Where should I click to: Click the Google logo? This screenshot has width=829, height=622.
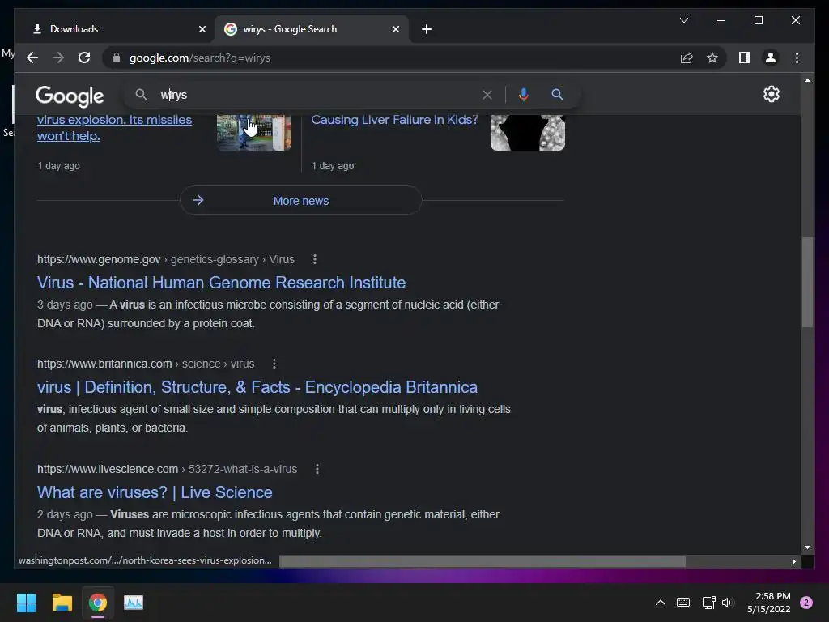(x=70, y=96)
